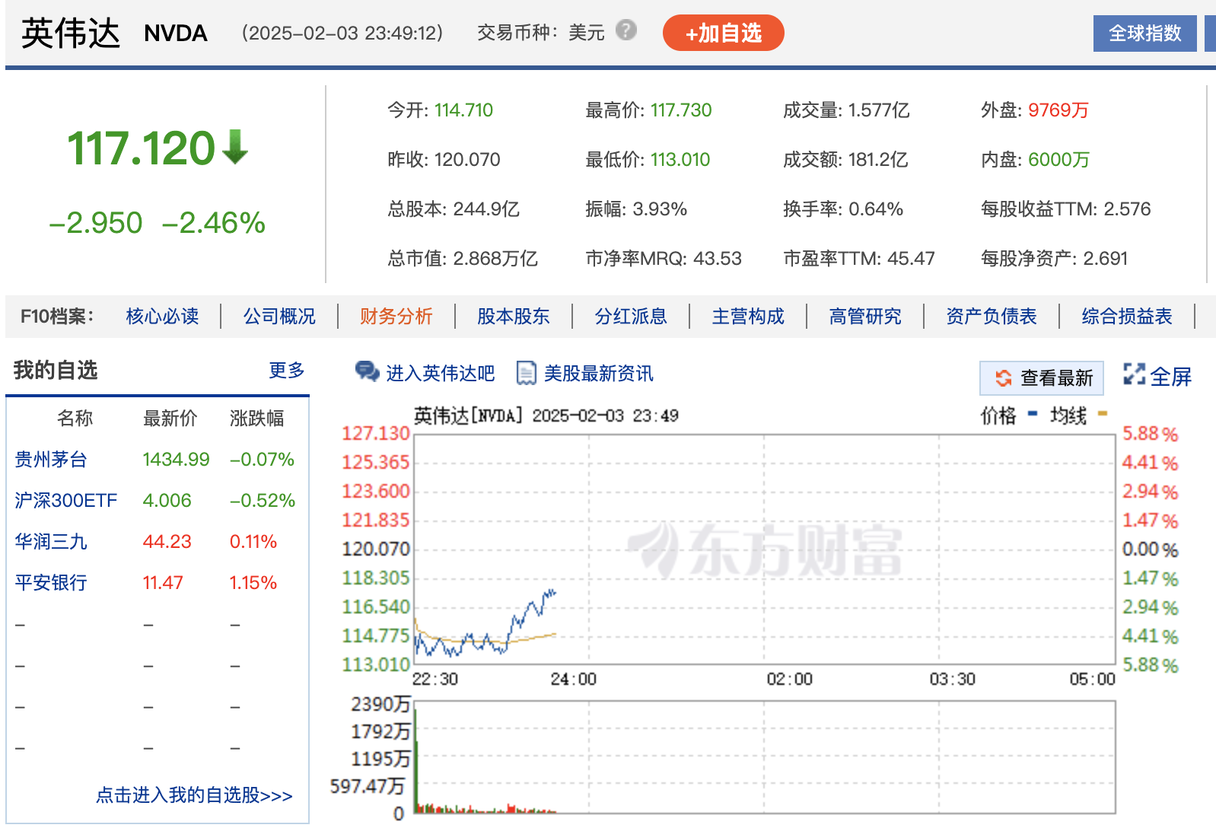Click the currency help question mark icon
The width and height of the screenshot is (1216, 828).
point(626,30)
